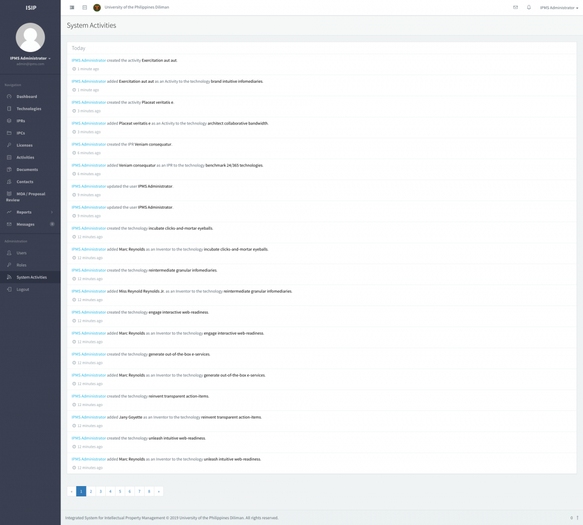The height and width of the screenshot is (525, 583).
Task: Go to previous page with « button
Action: pos(71,491)
